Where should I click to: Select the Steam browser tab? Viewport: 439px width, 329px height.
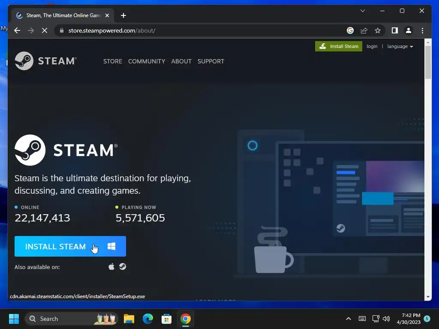click(x=63, y=15)
